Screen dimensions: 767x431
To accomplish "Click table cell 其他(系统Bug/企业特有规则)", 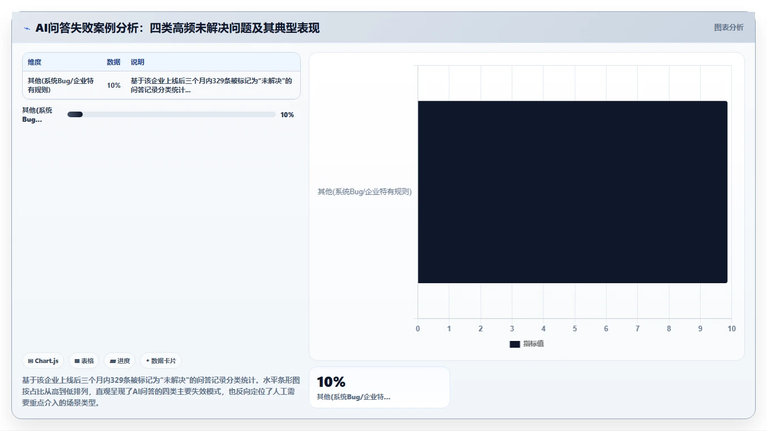I will (x=61, y=85).
